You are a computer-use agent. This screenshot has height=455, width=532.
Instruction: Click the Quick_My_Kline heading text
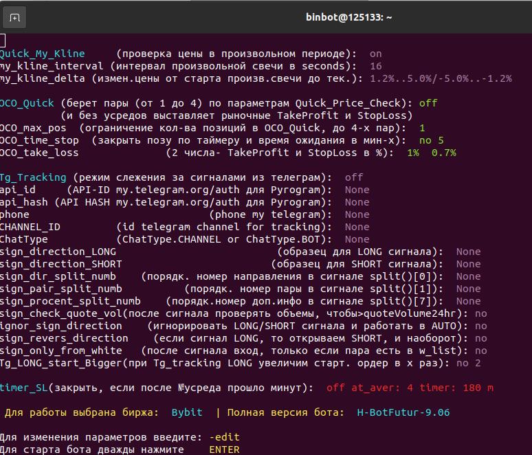point(42,54)
